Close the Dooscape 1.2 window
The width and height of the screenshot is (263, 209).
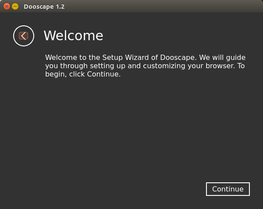[x=7, y=7]
